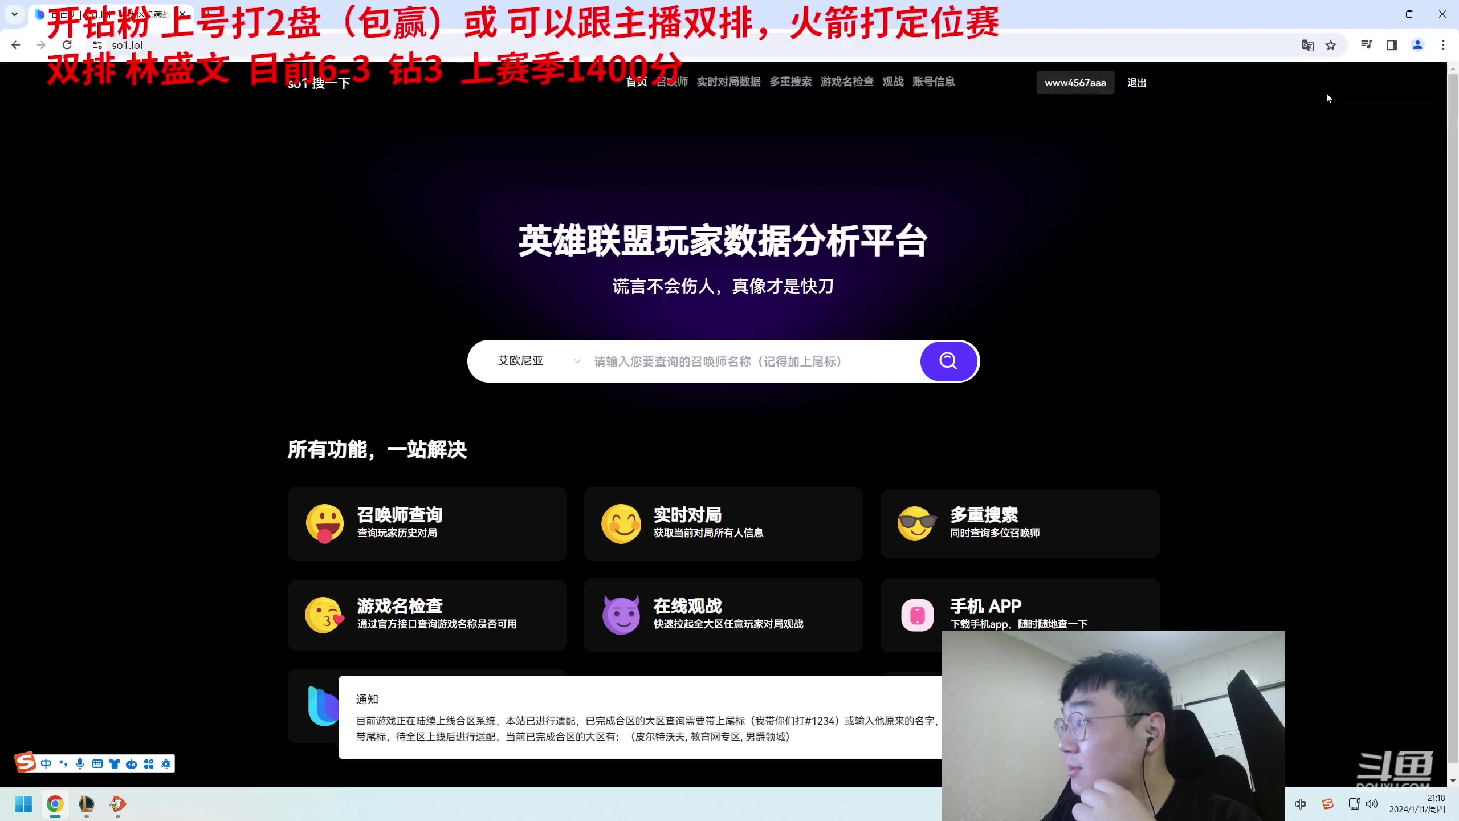Open the volume tray icon
The image size is (1459, 821).
(x=1372, y=804)
